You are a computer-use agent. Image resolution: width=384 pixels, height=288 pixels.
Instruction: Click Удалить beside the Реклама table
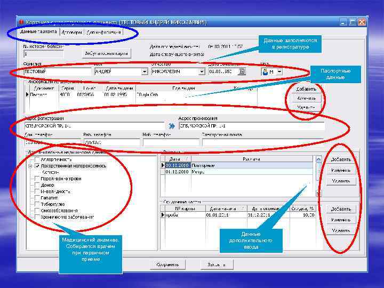pyautogui.click(x=341, y=181)
